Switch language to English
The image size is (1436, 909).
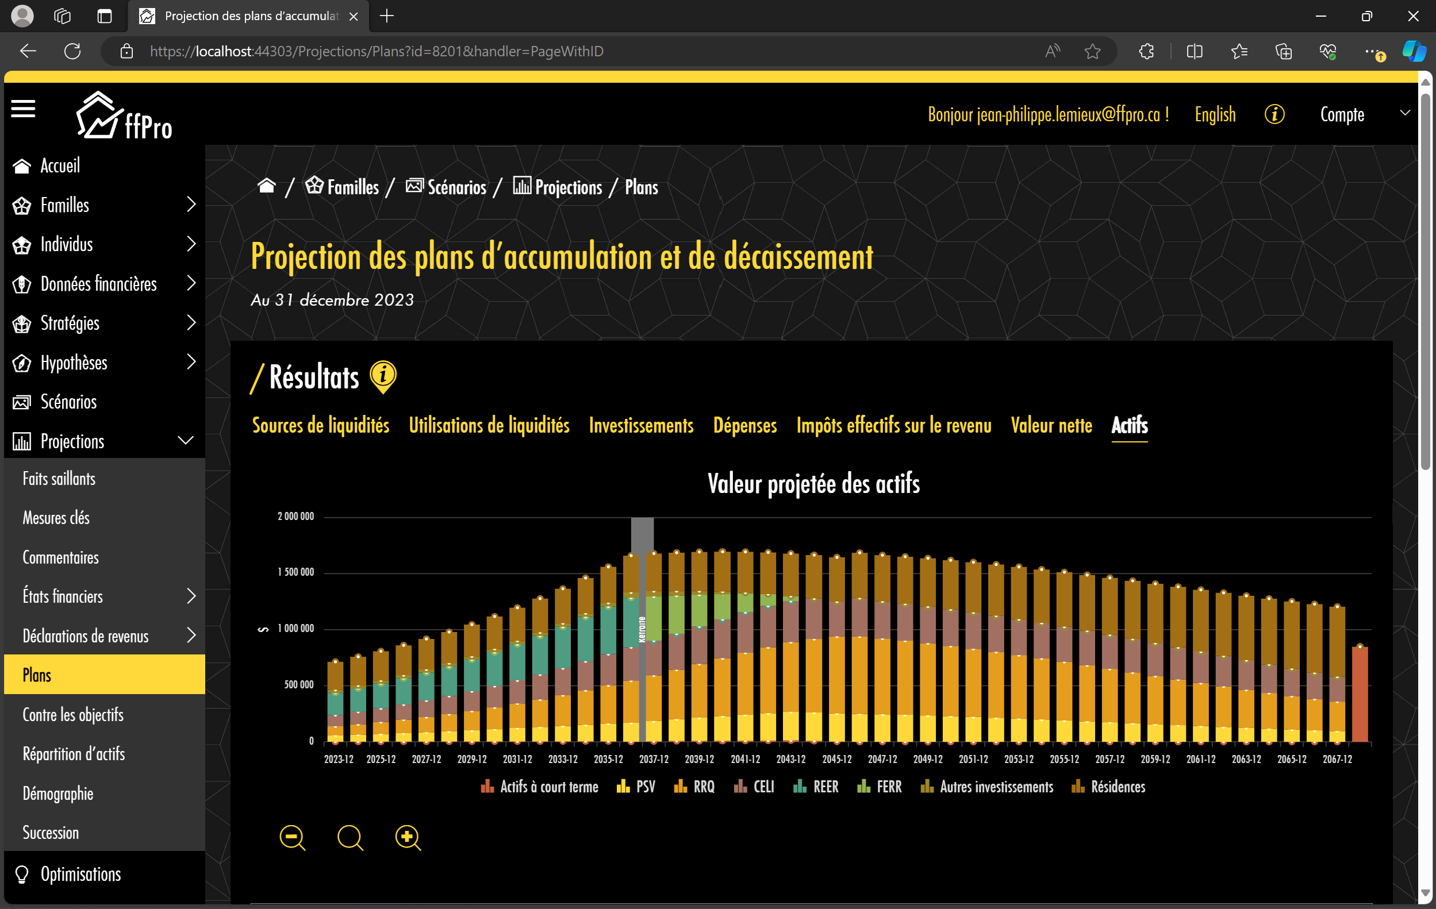1215,114
